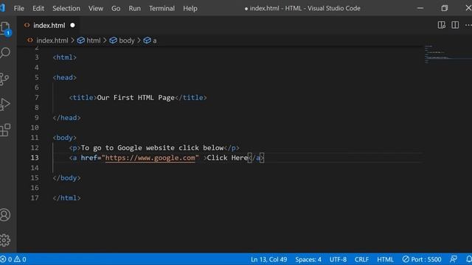Click Ln 13, Col 49 in status bar
Viewport: 472px width, 265px height.
268,259
